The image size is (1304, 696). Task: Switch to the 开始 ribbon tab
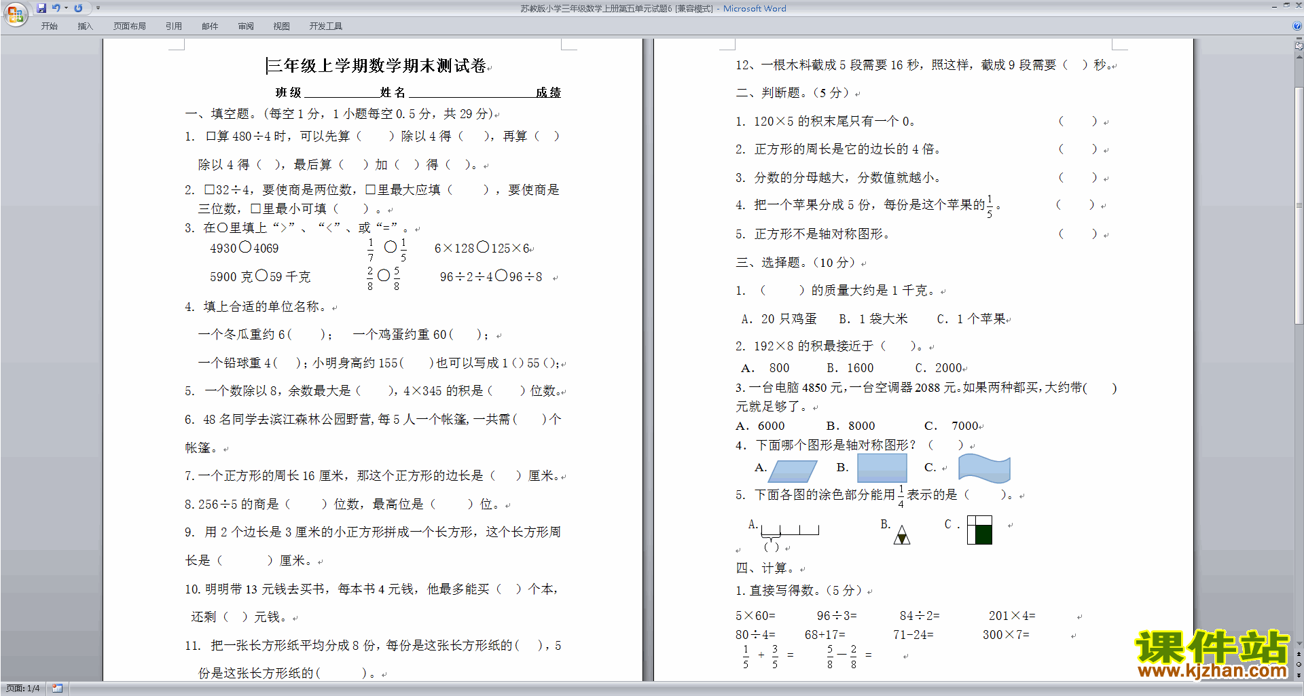pyautogui.click(x=49, y=26)
